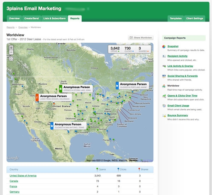The width and height of the screenshot is (212, 195).
Task: Click the orange Facebook icon on Denver popup
Action: pyautogui.click(x=37, y=98)
